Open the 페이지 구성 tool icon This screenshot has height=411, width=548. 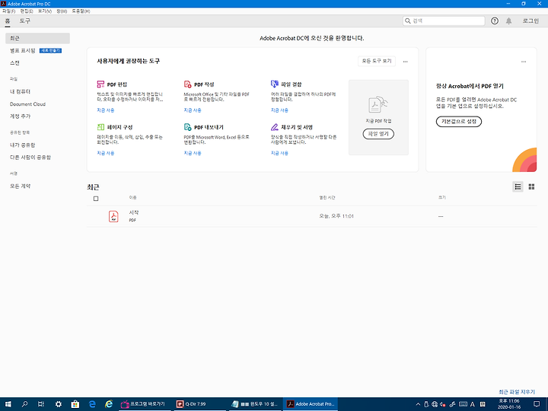coord(100,127)
